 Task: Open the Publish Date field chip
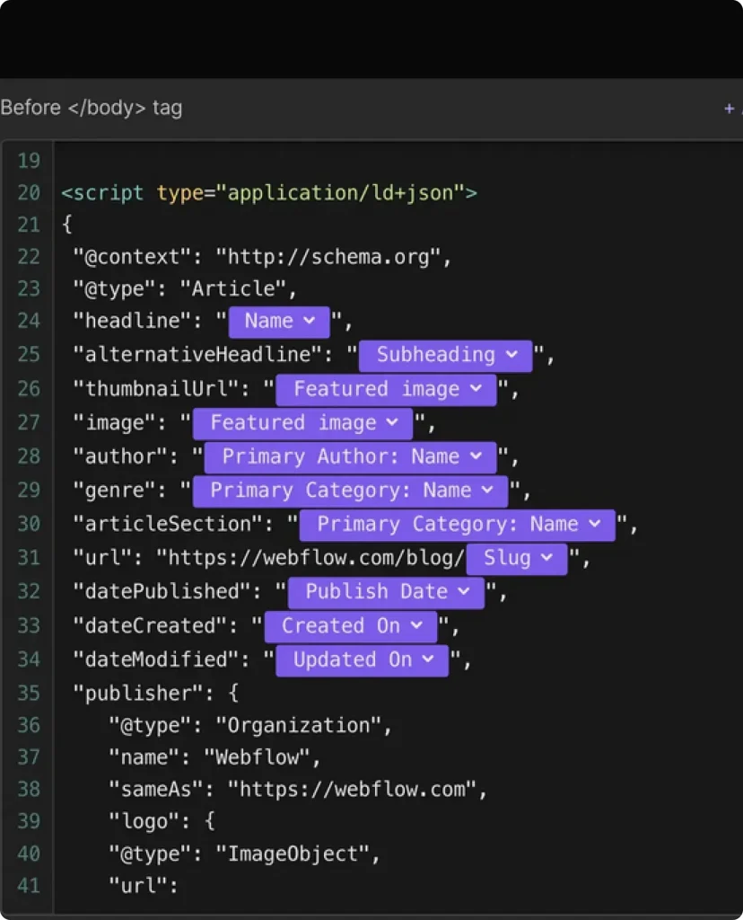point(386,592)
